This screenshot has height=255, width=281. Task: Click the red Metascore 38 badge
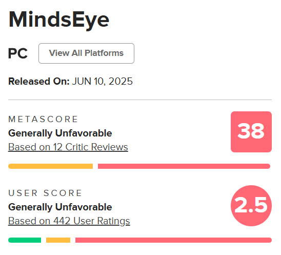[x=251, y=132]
